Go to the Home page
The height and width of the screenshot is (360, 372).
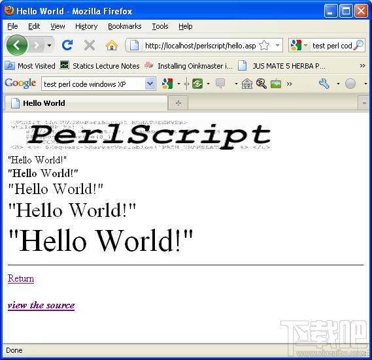point(112,45)
